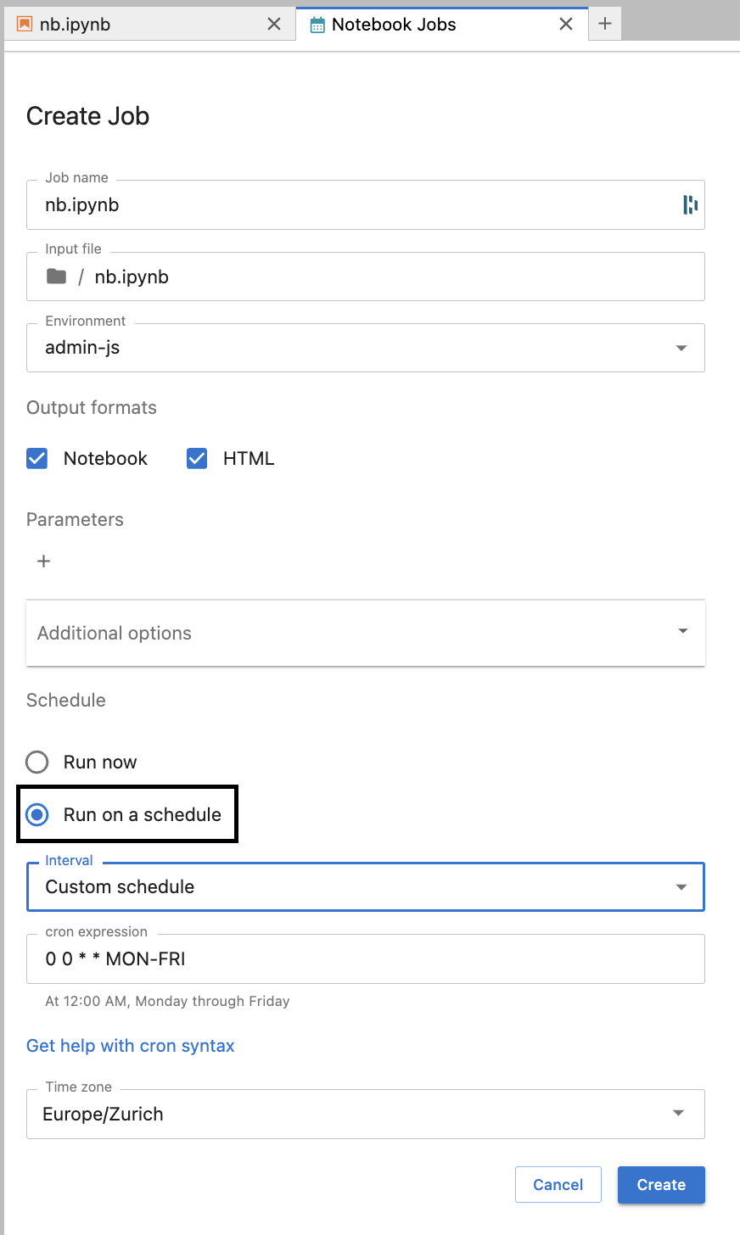The height and width of the screenshot is (1235, 740).
Task: Close the Notebook Jobs tab
Action: pyautogui.click(x=565, y=24)
